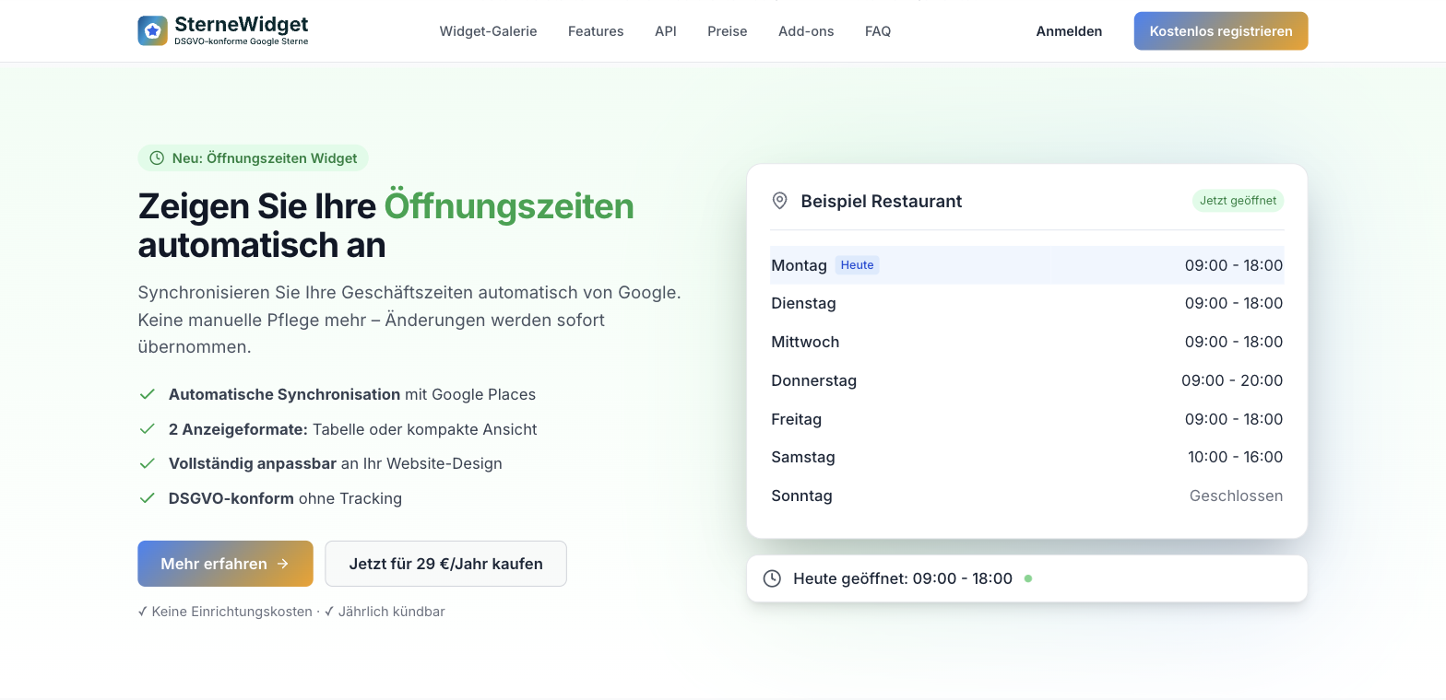The image size is (1446, 700).
Task: Open the FAQ navigation item
Action: (x=878, y=31)
